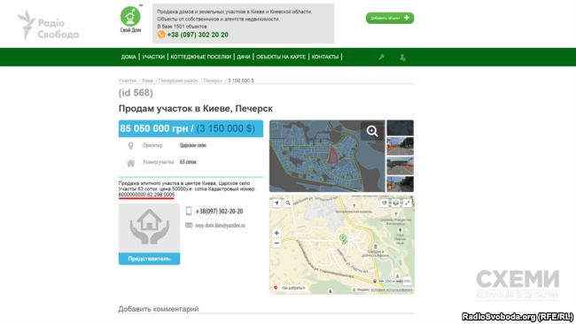Screen dimensions: 576x324
Task: Open search via header magnifier icon
Action: click(382, 57)
